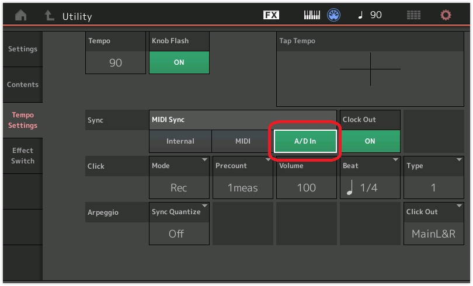Open the Click Mode dropdown
Screen dimensions: 473x286
pyautogui.click(x=179, y=178)
